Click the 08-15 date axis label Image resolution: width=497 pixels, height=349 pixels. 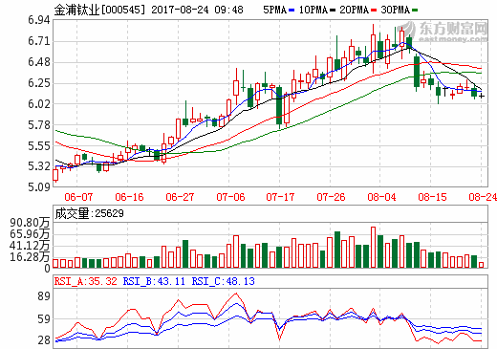point(432,197)
